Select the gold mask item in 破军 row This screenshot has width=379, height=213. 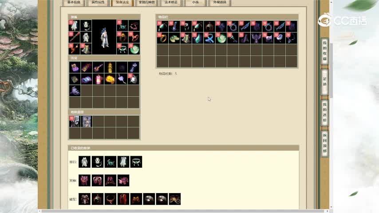pos(136,199)
